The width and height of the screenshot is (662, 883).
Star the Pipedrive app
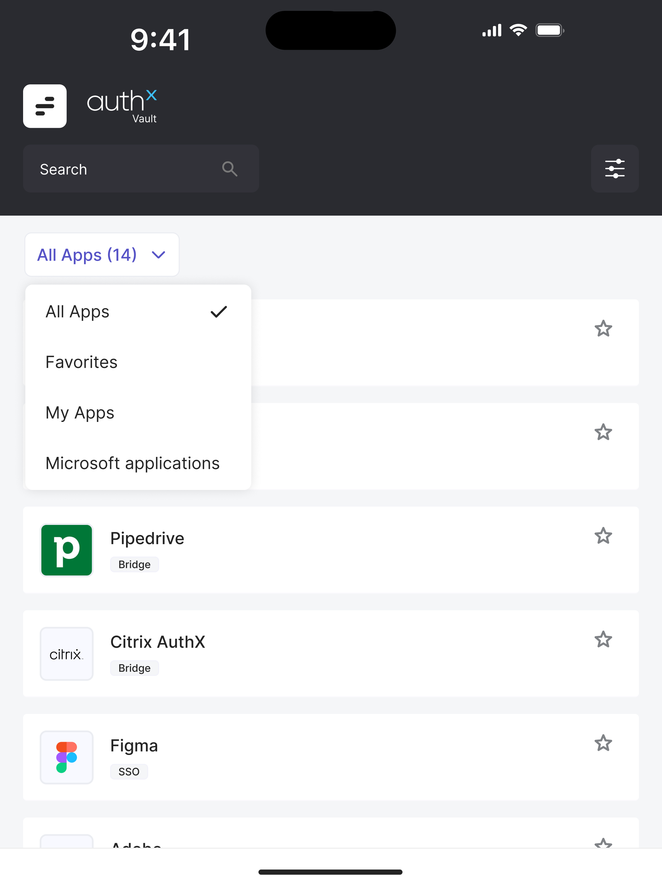pos(603,536)
